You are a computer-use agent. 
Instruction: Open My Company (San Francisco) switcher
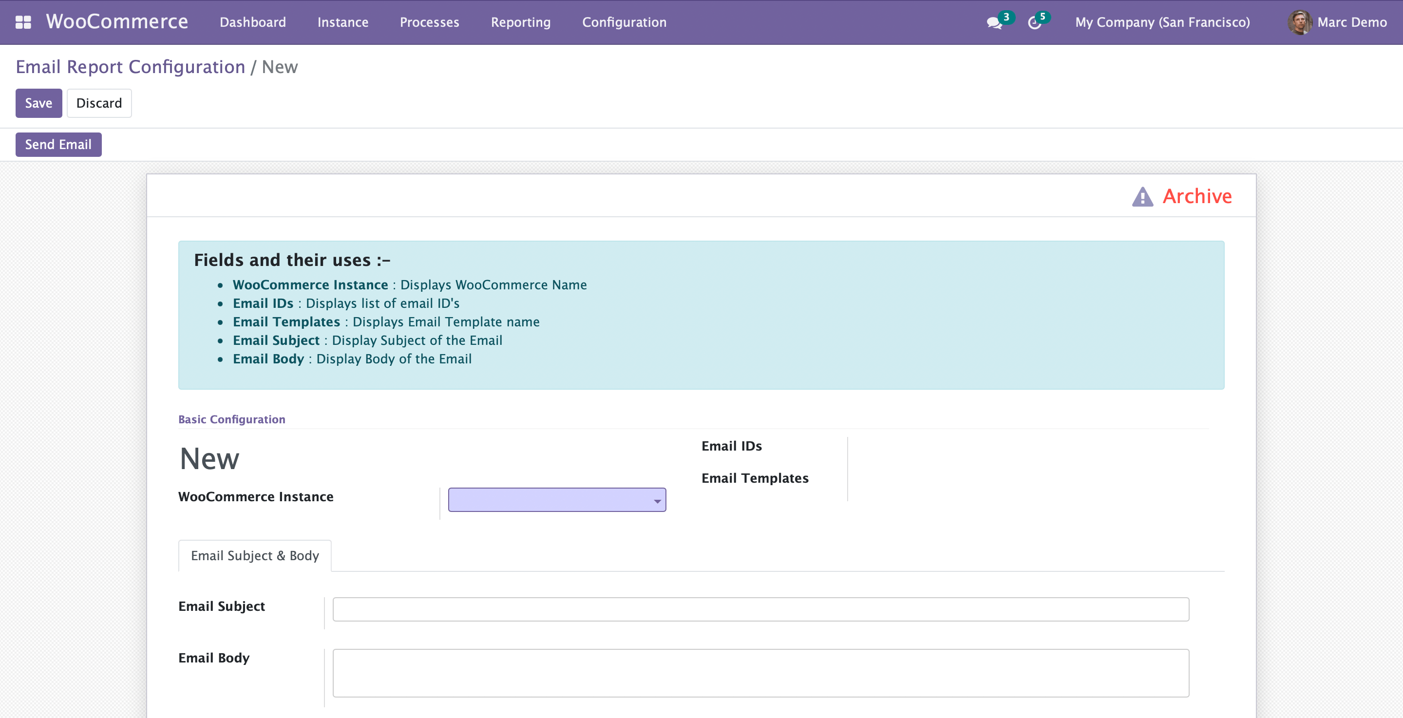(1162, 22)
